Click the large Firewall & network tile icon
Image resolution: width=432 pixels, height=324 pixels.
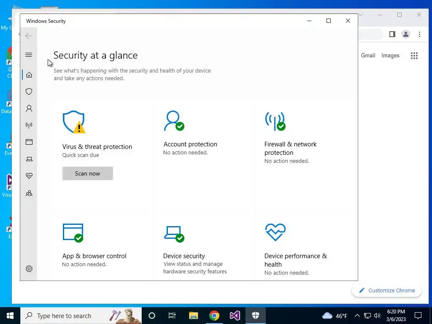tap(275, 121)
